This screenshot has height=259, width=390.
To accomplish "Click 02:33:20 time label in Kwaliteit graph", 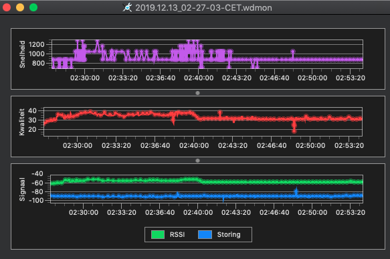I will tap(116, 145).
